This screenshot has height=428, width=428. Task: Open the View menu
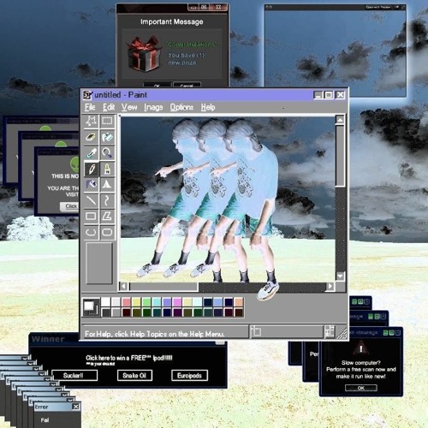pyautogui.click(x=129, y=107)
